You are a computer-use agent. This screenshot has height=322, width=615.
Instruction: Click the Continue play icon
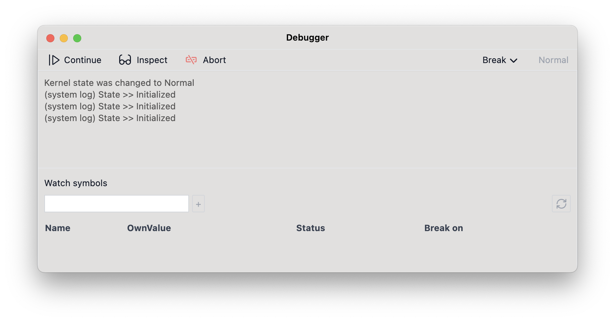[x=54, y=60]
